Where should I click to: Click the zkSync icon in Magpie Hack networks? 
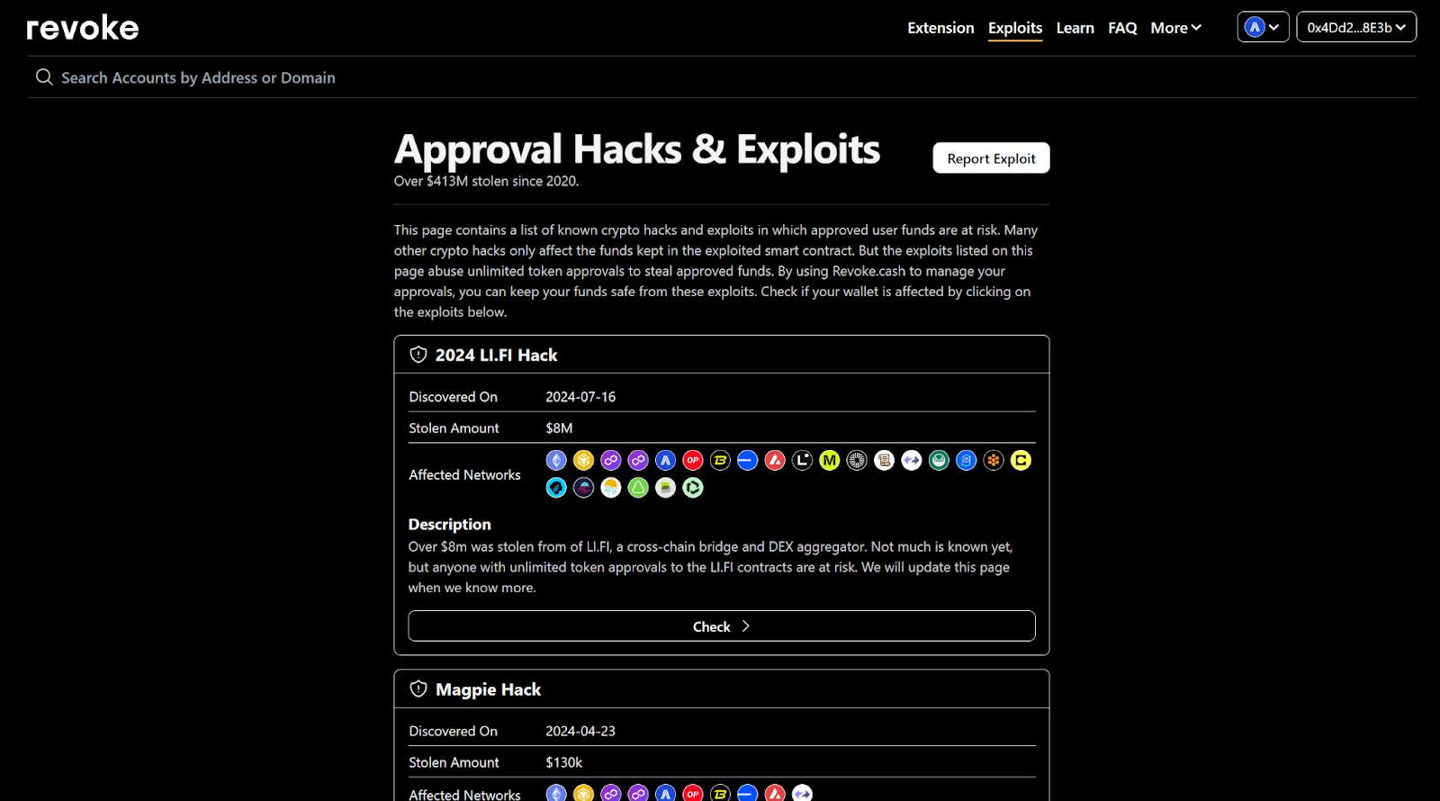(x=802, y=793)
